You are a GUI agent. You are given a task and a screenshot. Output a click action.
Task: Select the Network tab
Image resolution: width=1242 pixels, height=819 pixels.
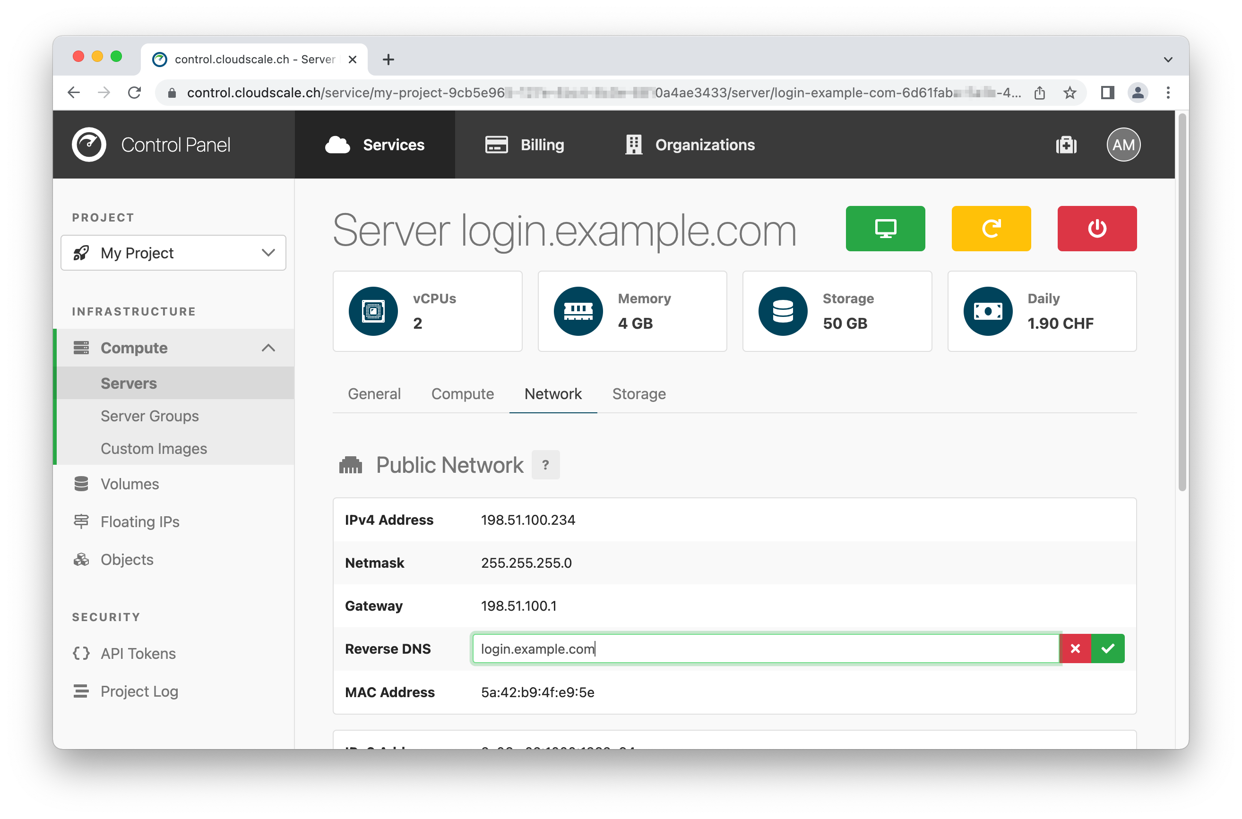[x=553, y=394]
